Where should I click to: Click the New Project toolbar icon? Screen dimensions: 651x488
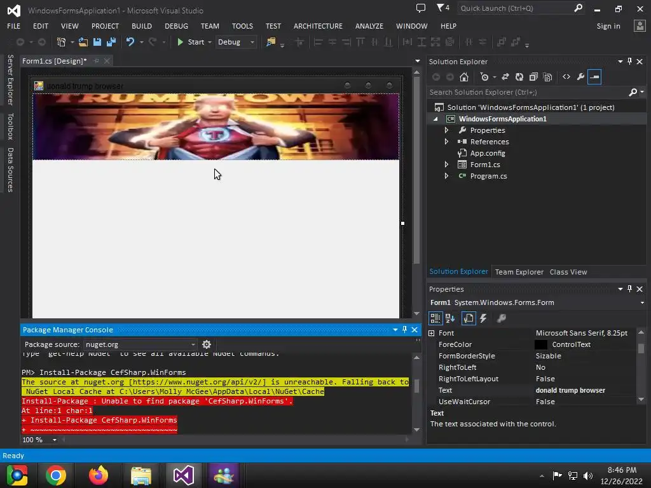(62, 42)
